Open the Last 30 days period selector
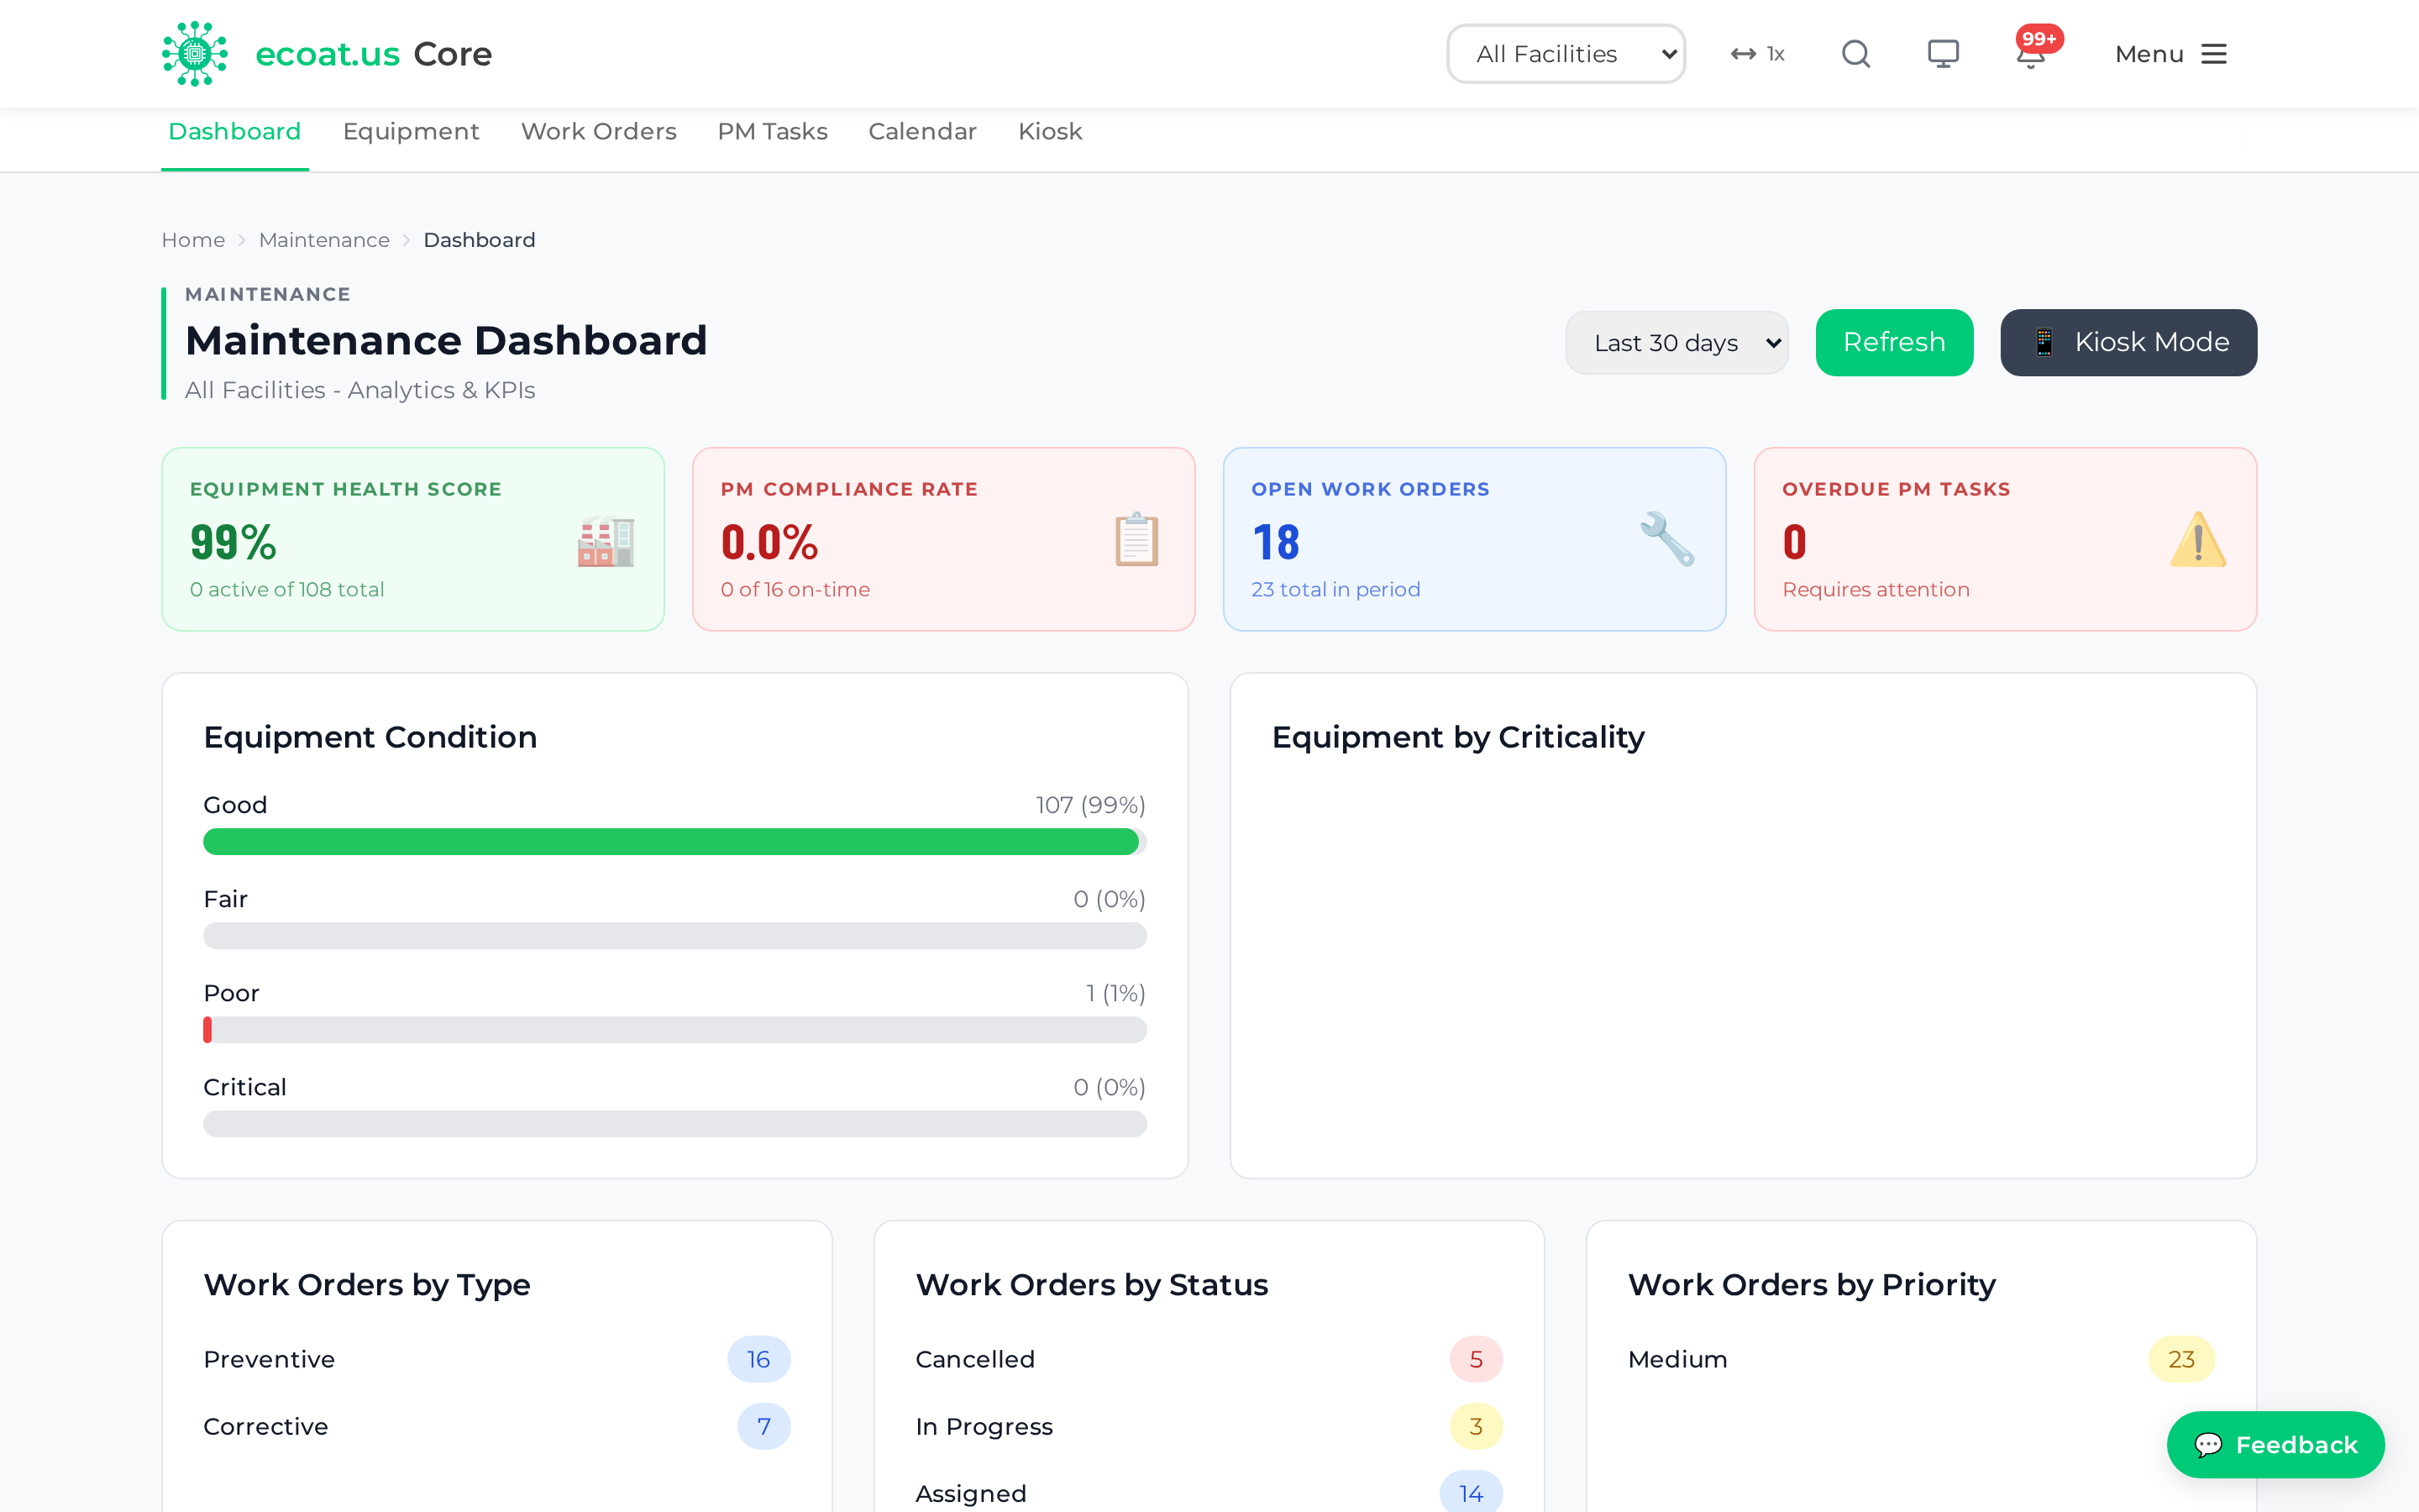2419x1512 pixels. (1677, 343)
